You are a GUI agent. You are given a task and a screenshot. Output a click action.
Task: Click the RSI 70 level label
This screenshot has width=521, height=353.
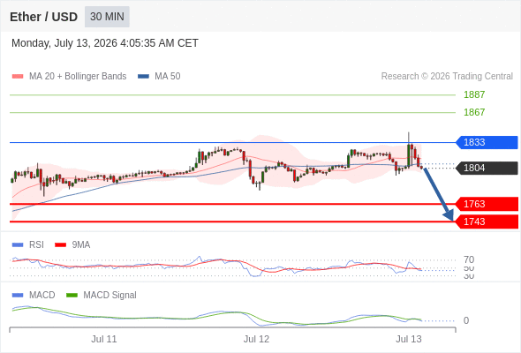coord(469,259)
